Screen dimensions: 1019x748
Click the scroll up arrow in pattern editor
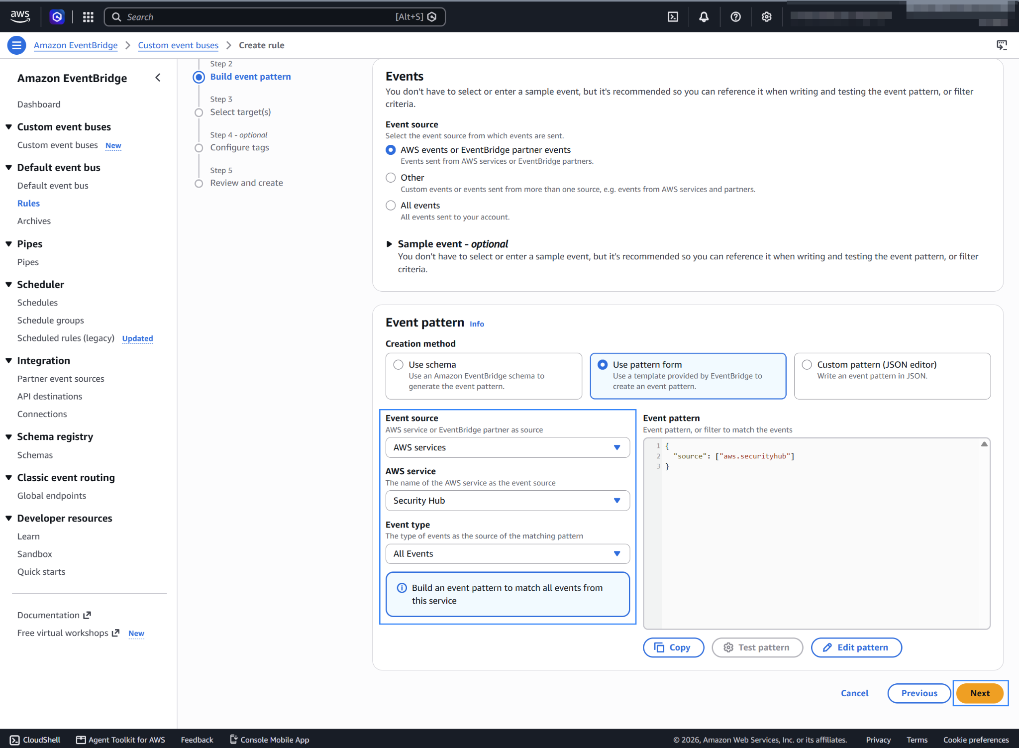[x=984, y=444]
